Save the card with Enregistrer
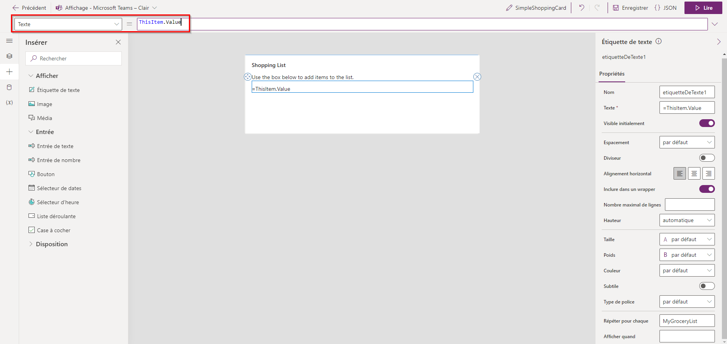 (x=630, y=8)
